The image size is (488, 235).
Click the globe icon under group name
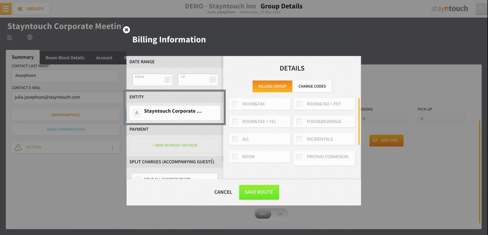click(30, 37)
